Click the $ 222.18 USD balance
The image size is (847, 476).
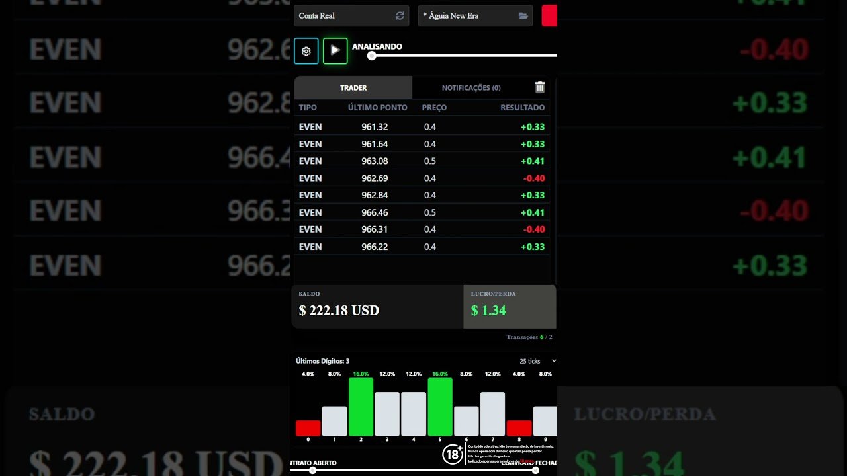click(339, 311)
